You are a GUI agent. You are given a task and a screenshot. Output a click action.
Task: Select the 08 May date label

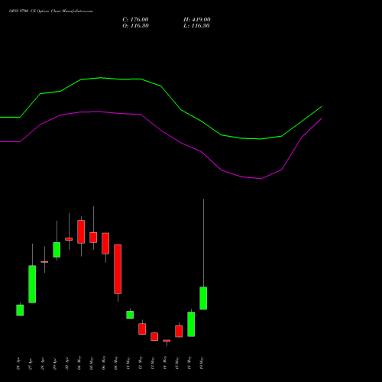[116, 363]
